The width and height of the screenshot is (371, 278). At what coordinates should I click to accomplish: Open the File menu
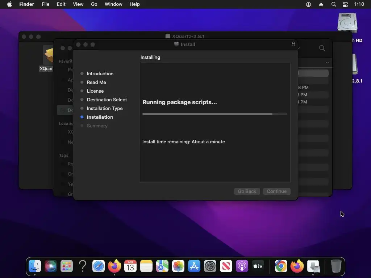[x=45, y=4]
